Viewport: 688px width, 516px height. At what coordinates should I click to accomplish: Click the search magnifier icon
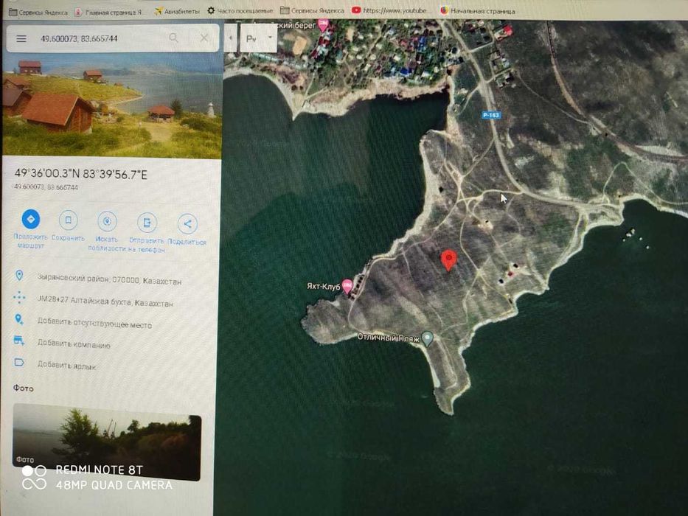[174, 38]
